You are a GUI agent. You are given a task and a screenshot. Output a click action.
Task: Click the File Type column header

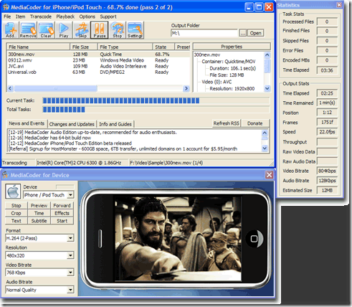pos(125,47)
